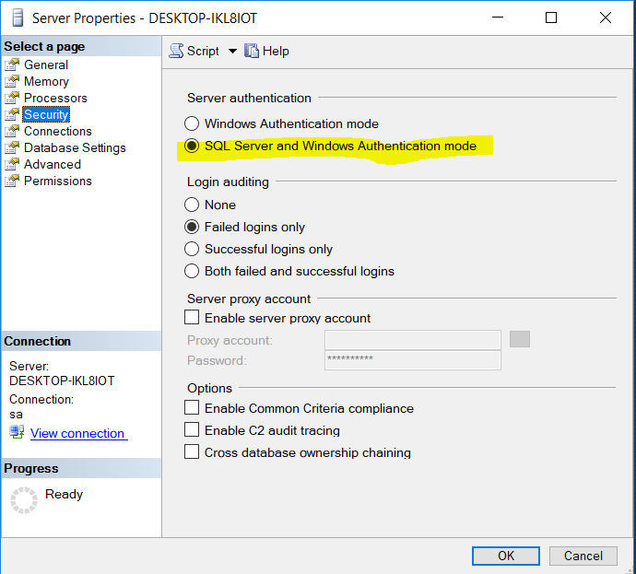Open Database Settings page
This screenshot has width=636, height=574.
click(75, 147)
